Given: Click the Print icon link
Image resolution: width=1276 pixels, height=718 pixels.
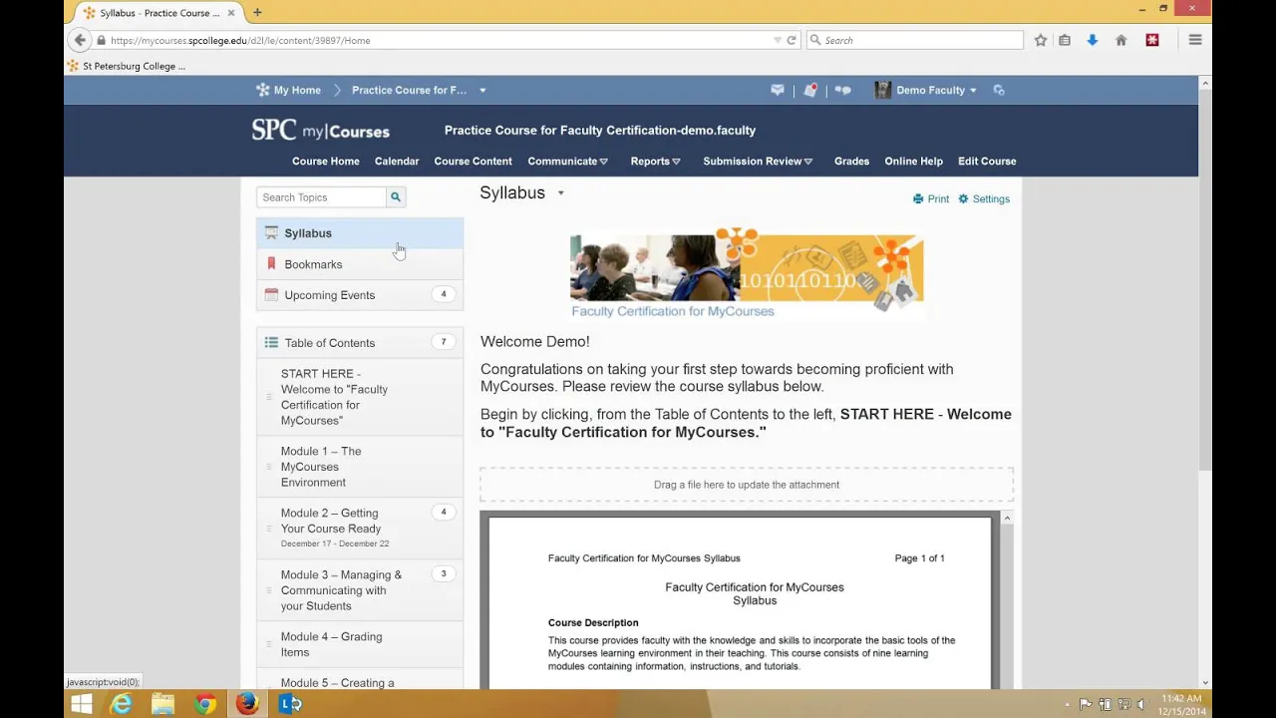Looking at the screenshot, I should pos(931,198).
